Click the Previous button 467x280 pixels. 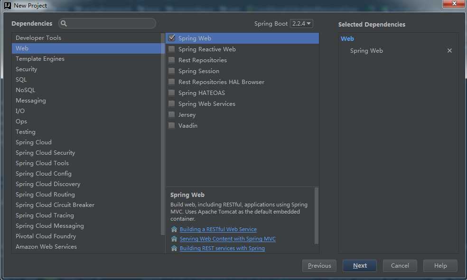point(319,265)
